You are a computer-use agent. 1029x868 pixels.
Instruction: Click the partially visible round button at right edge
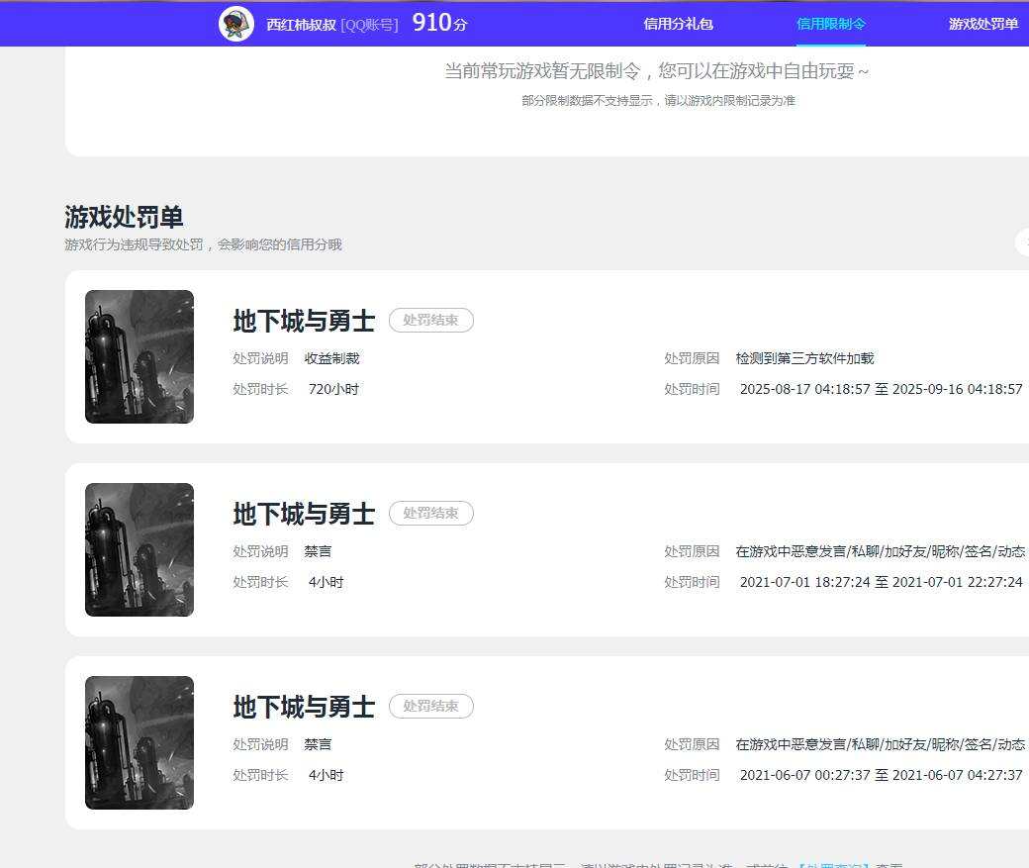[x=1022, y=242]
